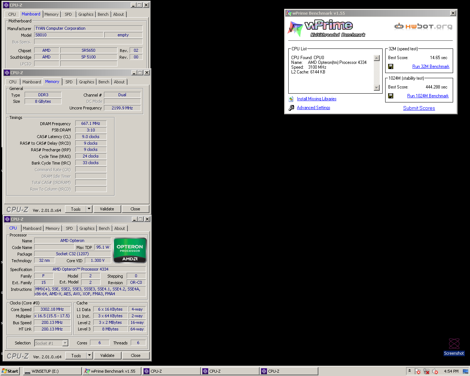Image resolution: width=470 pixels, height=376 pixels.
Task: Click the Specification field AMD Opteron Processor 4334
Action: 90,269
